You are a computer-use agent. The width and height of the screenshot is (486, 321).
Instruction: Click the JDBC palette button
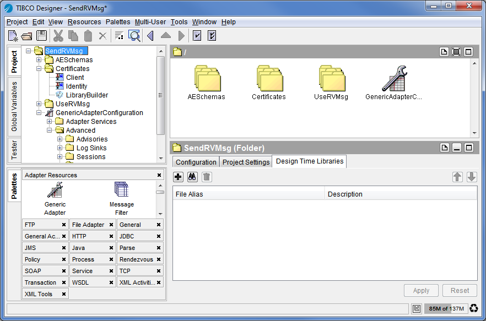tap(127, 236)
